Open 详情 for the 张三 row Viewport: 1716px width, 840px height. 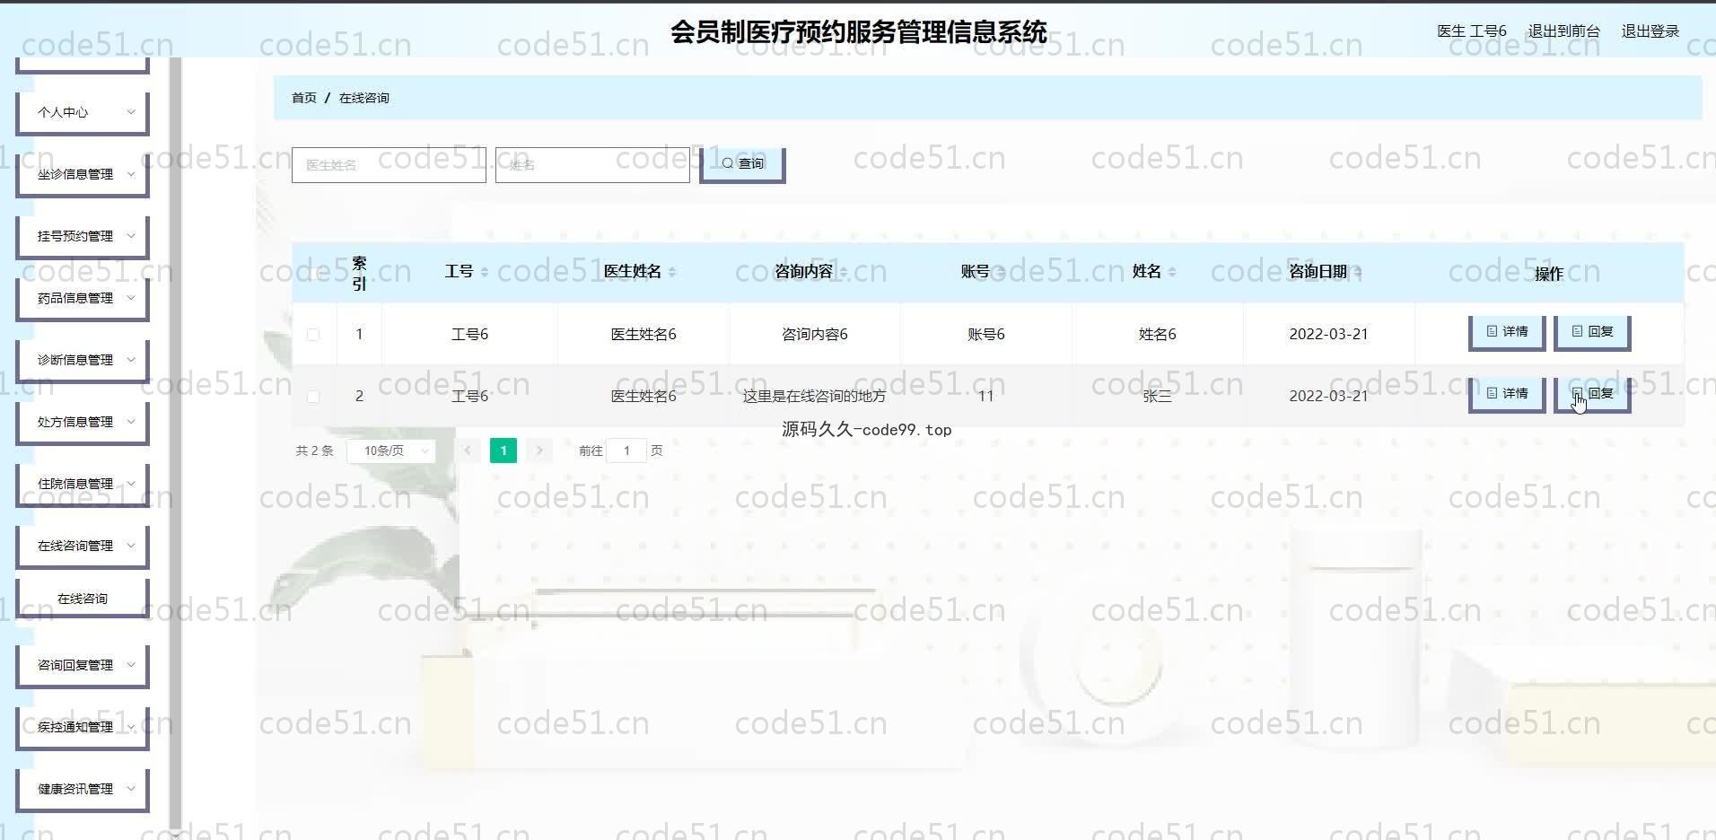click(x=1507, y=394)
